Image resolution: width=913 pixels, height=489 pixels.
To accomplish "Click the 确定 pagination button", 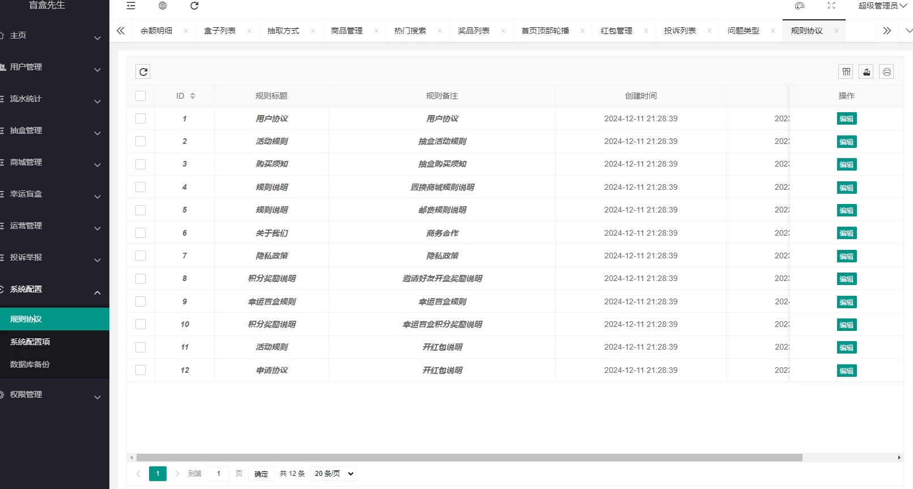I will pyautogui.click(x=261, y=474).
